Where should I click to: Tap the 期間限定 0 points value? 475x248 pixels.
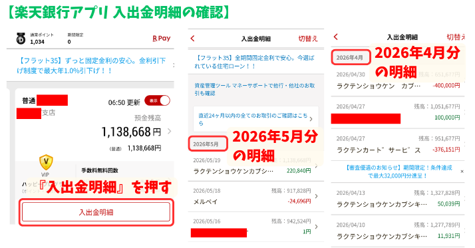pos(69,42)
